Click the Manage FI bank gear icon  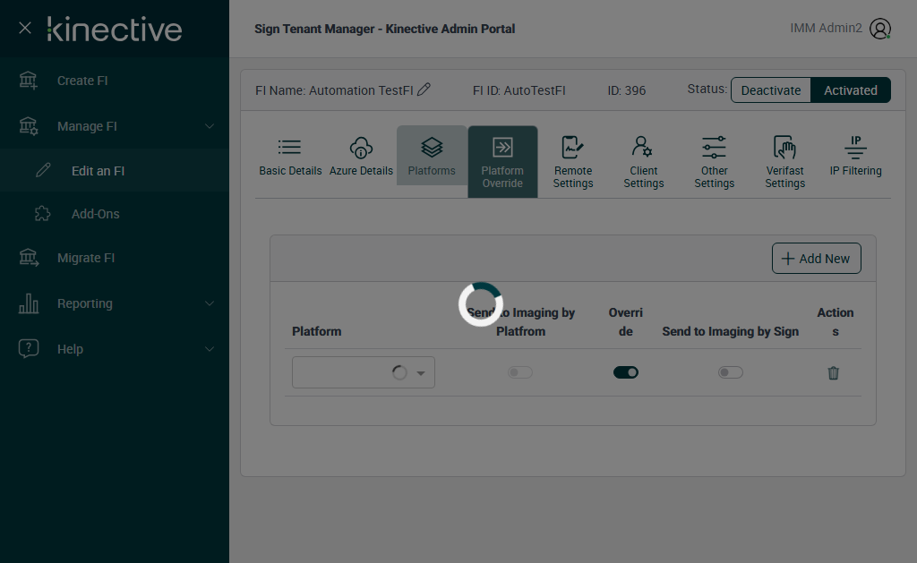click(x=28, y=126)
